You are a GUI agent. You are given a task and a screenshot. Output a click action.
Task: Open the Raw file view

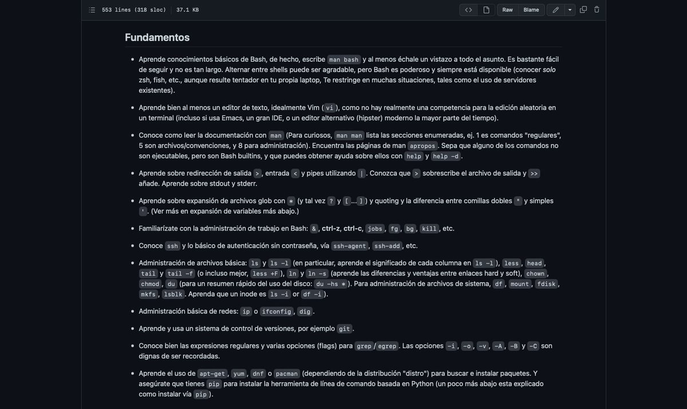(508, 10)
